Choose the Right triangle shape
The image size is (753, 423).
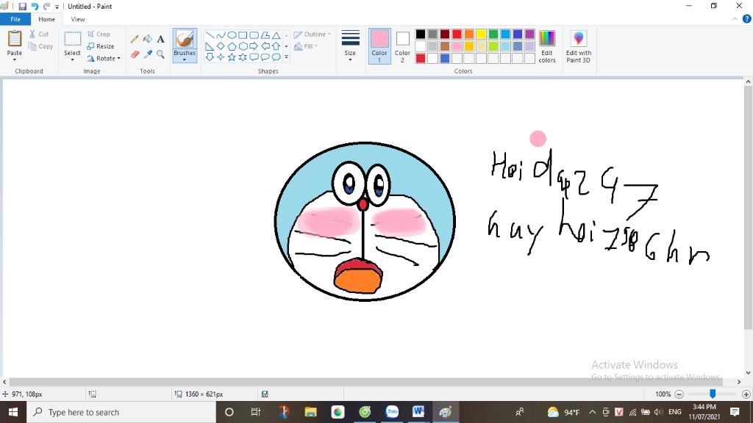[210, 46]
